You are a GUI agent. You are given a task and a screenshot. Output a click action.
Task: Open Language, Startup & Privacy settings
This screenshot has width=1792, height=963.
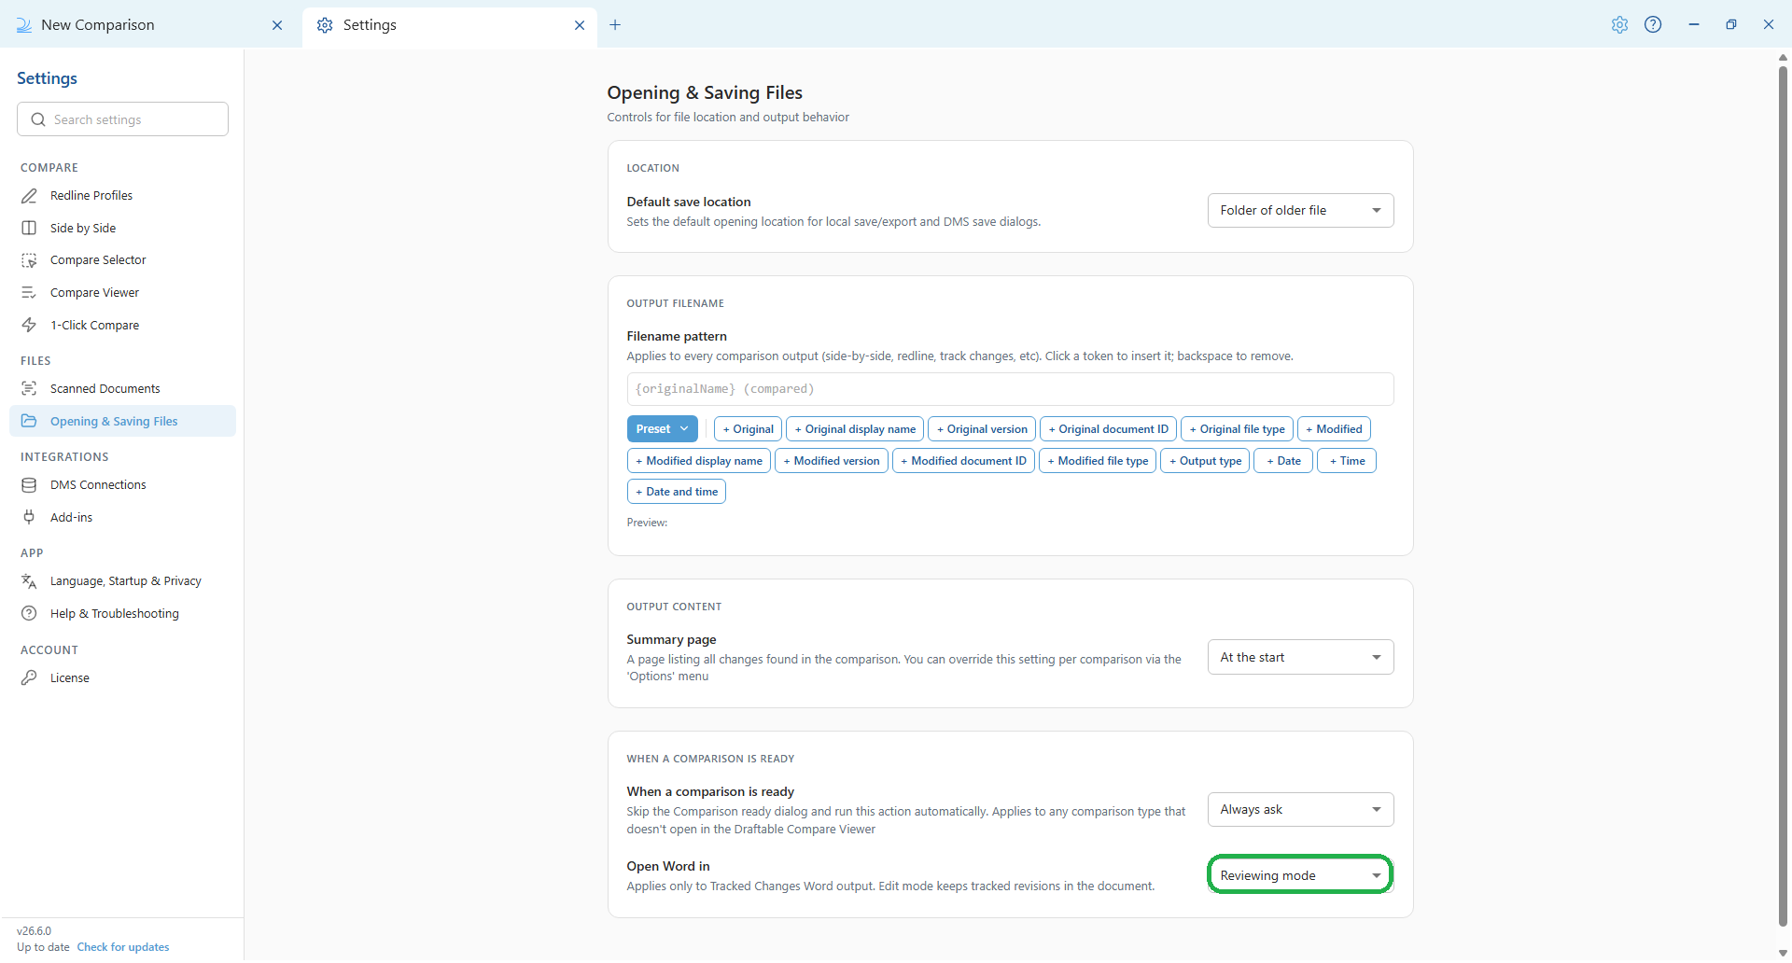(x=122, y=581)
